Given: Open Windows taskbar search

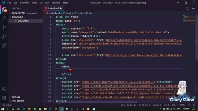Looking at the screenshot, I should [x=8, y=109].
